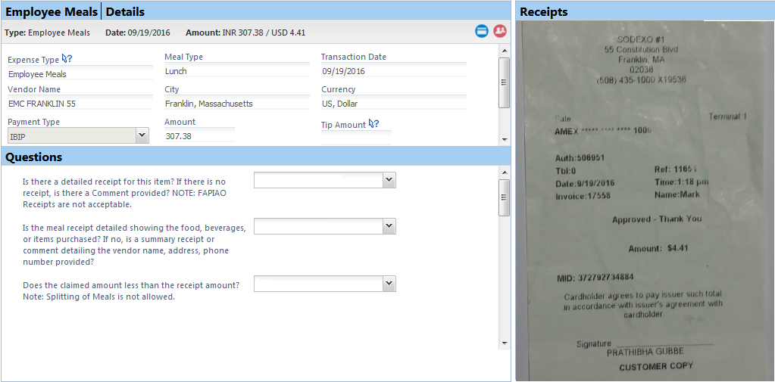Image resolution: width=775 pixels, height=382 pixels.
Task: Click the Sodexo receipt image
Action: click(x=645, y=200)
